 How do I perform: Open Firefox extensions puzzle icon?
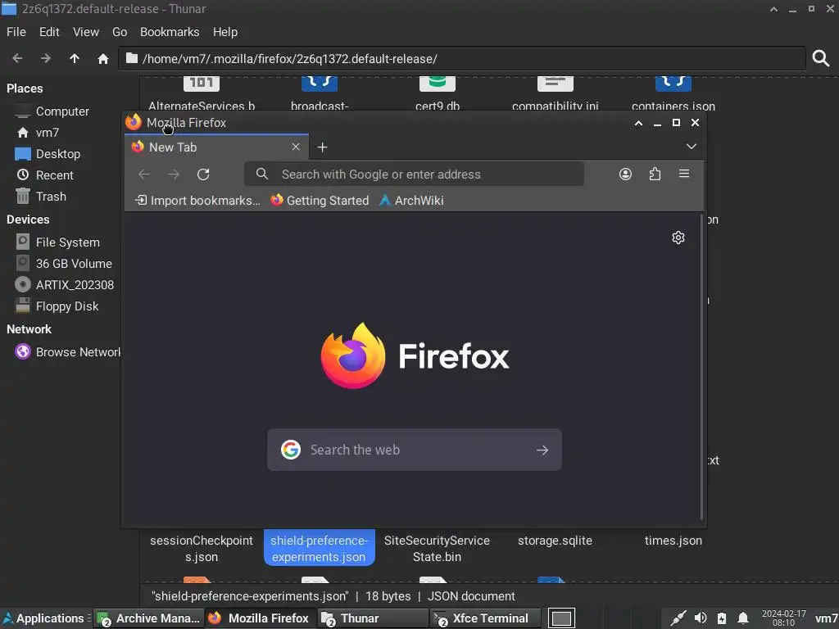pyautogui.click(x=655, y=174)
